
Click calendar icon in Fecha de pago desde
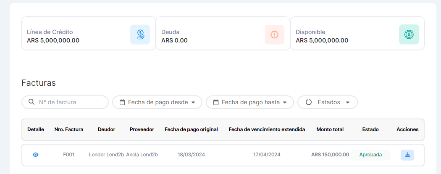click(x=122, y=102)
